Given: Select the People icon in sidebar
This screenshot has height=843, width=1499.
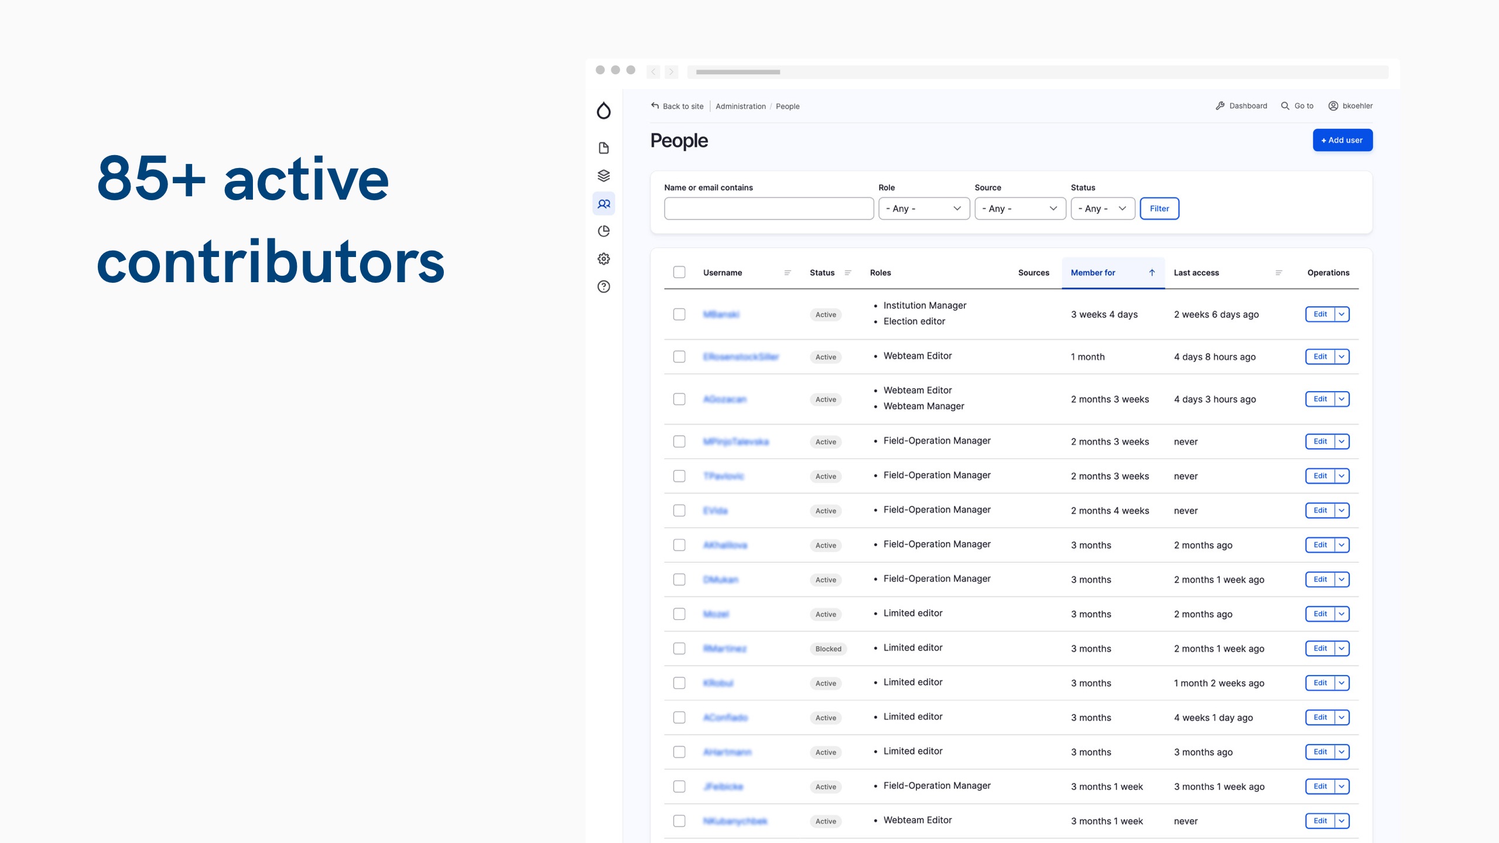Looking at the screenshot, I should coord(604,204).
